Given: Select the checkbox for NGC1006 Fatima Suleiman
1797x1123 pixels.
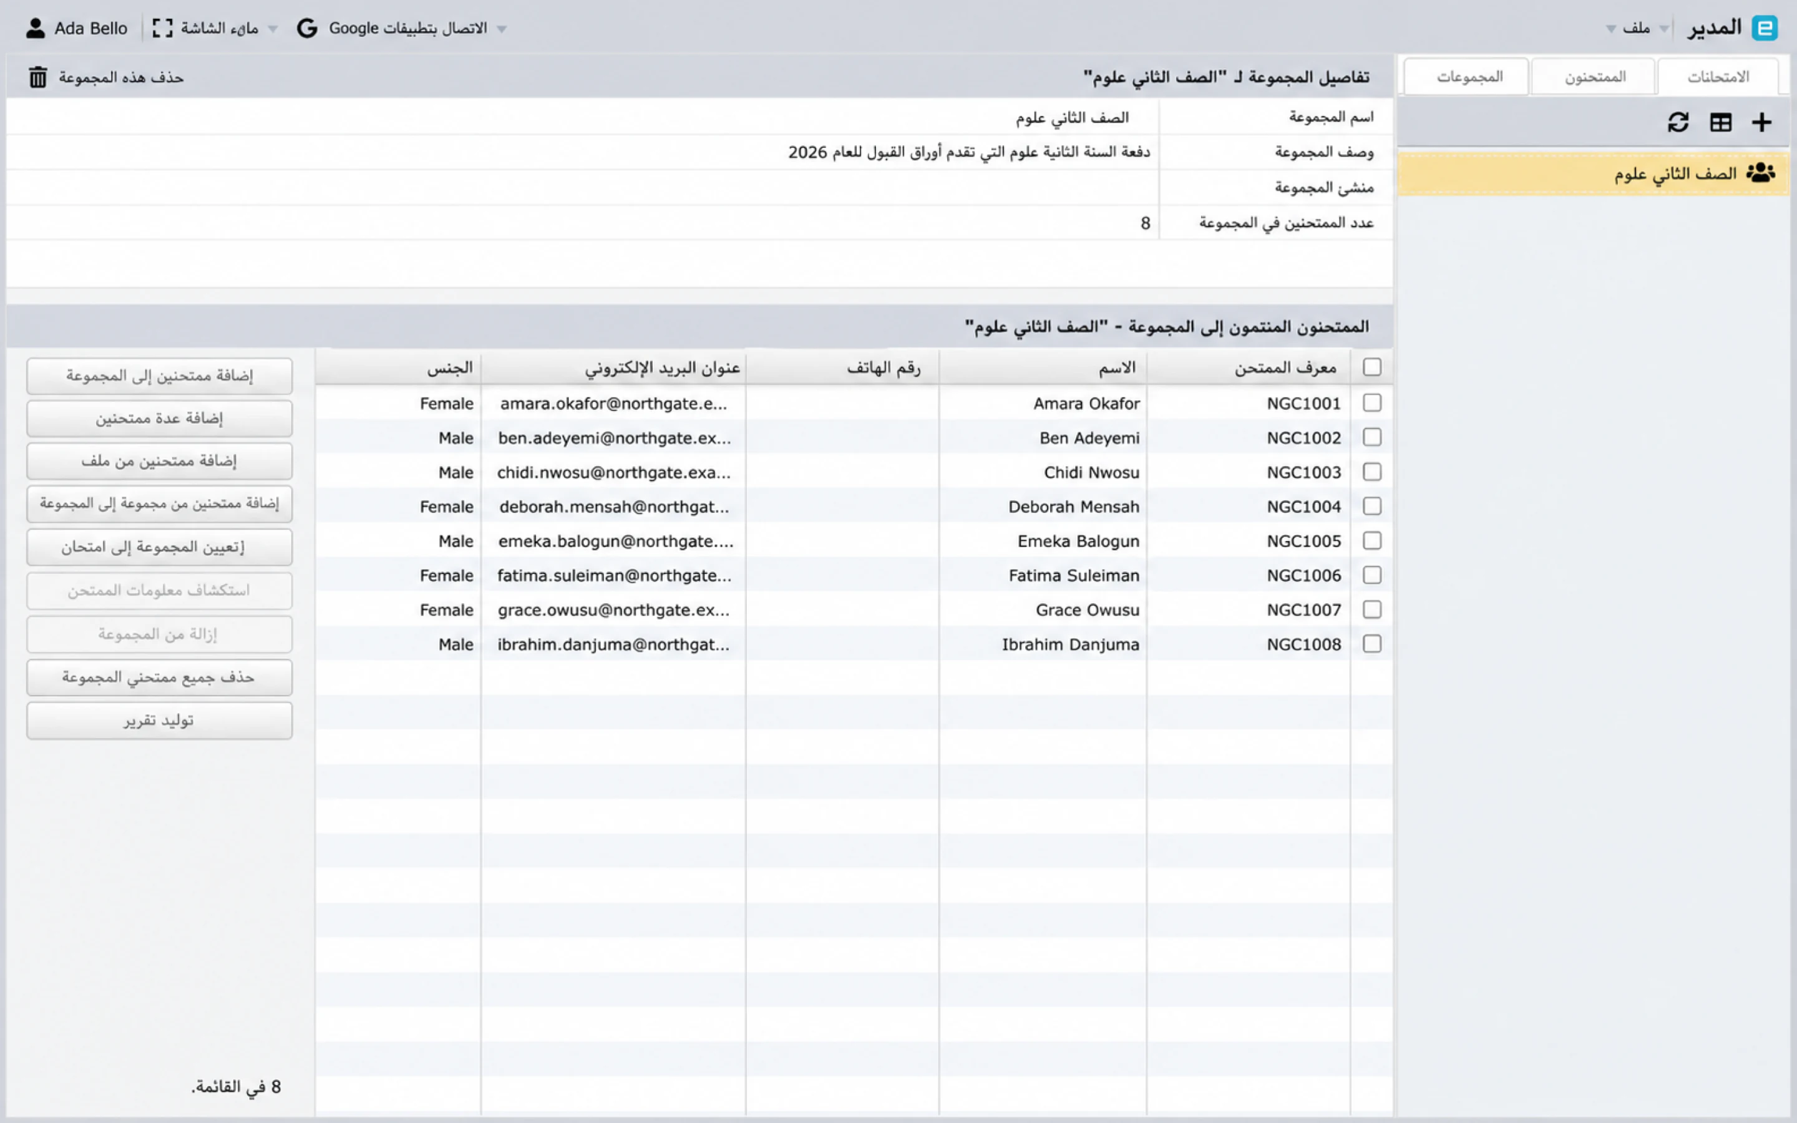Looking at the screenshot, I should coord(1371,575).
